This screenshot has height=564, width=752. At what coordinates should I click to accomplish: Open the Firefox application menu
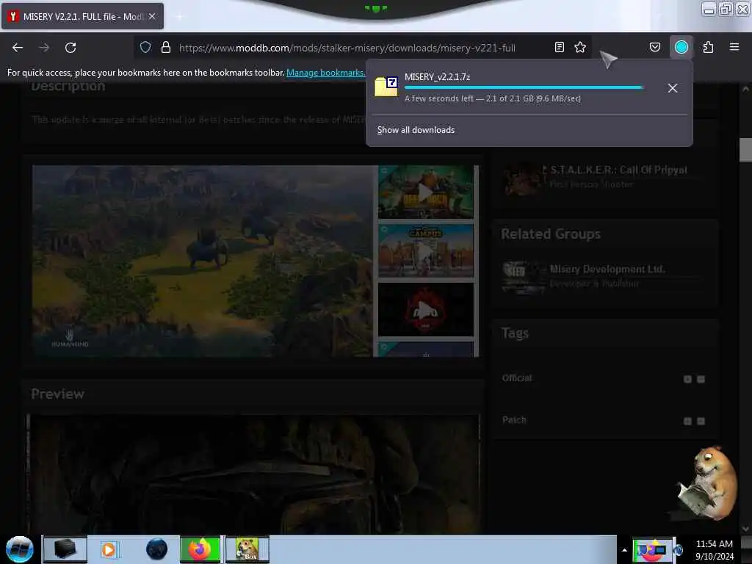[x=734, y=47]
